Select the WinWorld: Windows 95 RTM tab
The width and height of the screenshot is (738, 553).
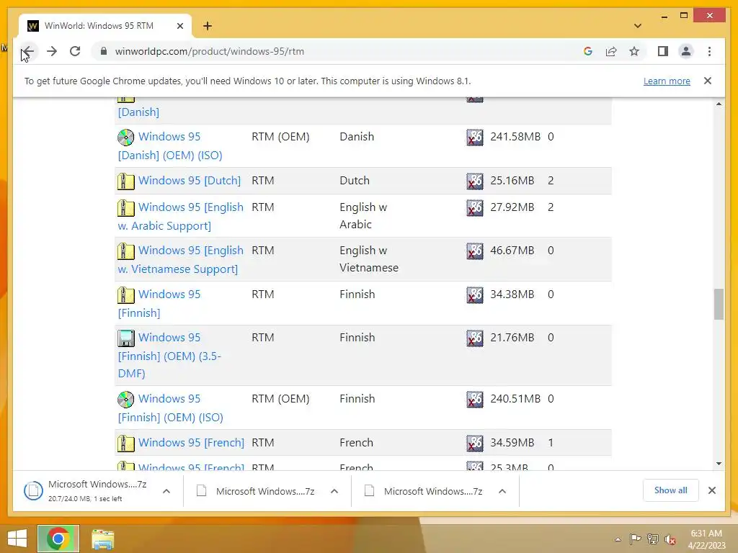[x=105, y=26]
